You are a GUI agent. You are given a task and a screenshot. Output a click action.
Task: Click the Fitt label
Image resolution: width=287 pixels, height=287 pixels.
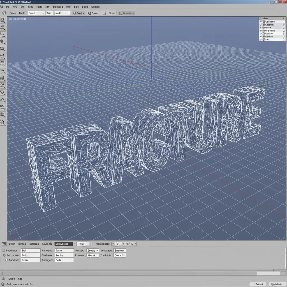(x=20, y=279)
